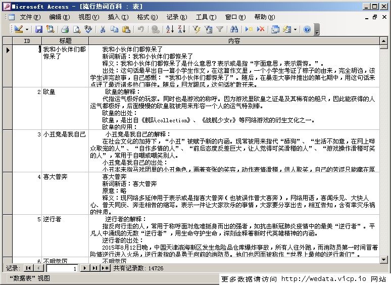Open the 编辑(E) menu

tap(59, 17)
